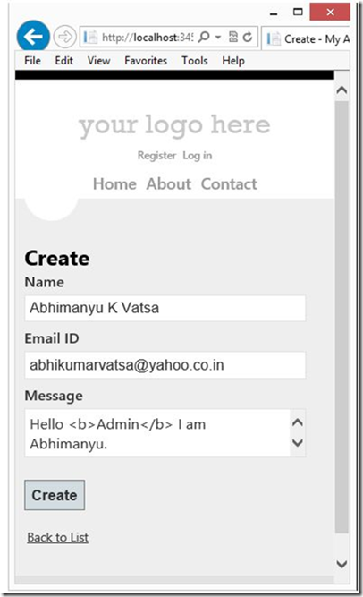Screen dimensions: 363x597
Task: Open the Favorites menu
Action: pyautogui.click(x=146, y=61)
